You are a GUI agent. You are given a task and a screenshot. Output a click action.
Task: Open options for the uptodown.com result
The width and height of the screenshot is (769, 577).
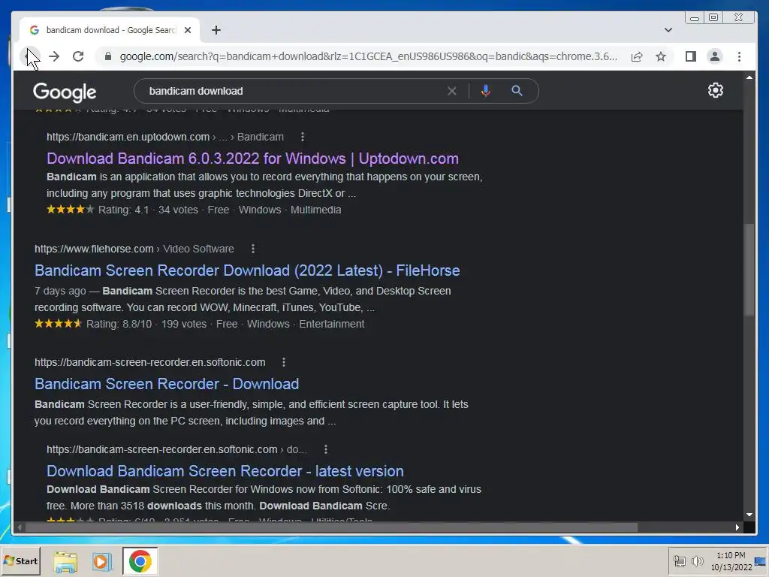pyautogui.click(x=302, y=137)
